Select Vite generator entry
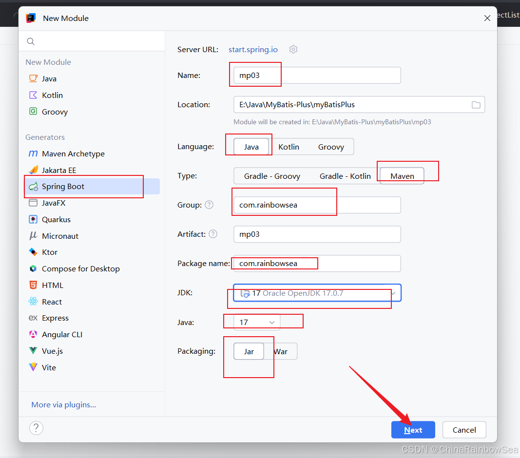 coord(92,367)
